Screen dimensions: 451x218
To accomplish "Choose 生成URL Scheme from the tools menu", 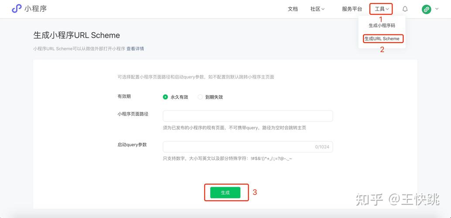I will click(382, 38).
